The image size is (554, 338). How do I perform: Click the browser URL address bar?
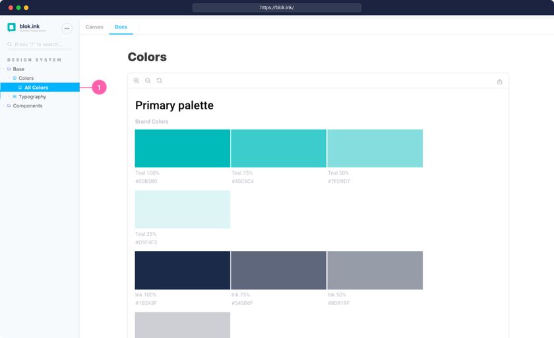(277, 8)
